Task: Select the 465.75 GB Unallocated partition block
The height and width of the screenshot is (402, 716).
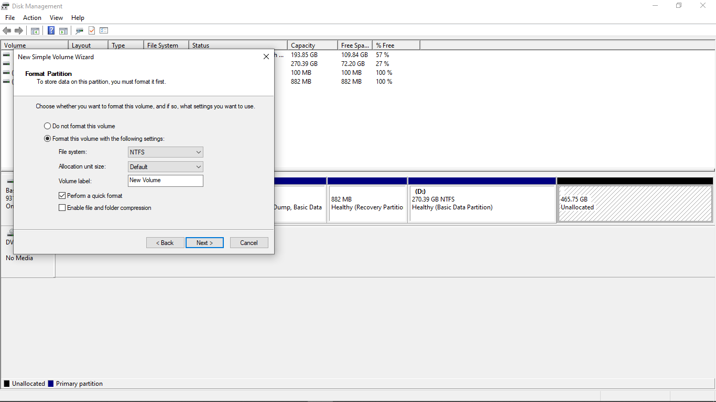Action: pyautogui.click(x=635, y=203)
